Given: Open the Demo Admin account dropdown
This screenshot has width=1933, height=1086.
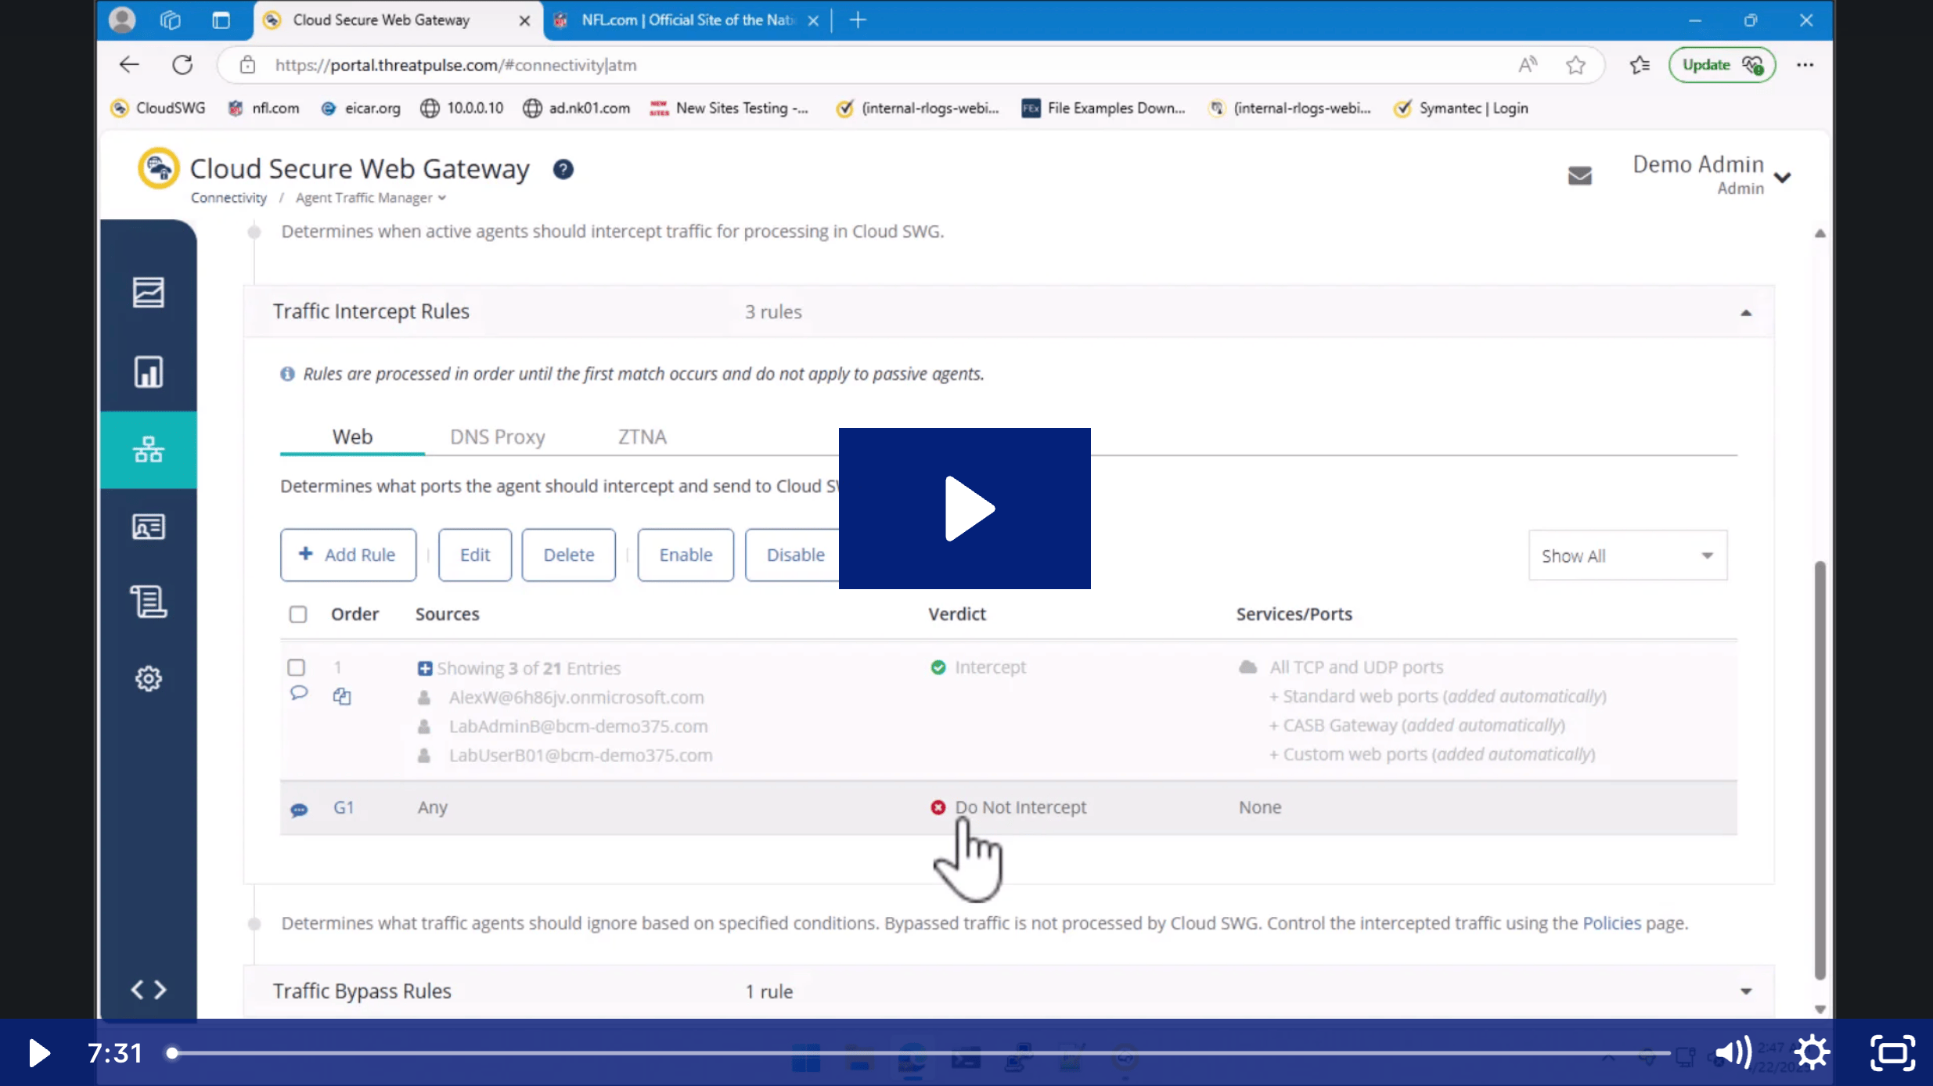Looking at the screenshot, I should tap(1782, 177).
